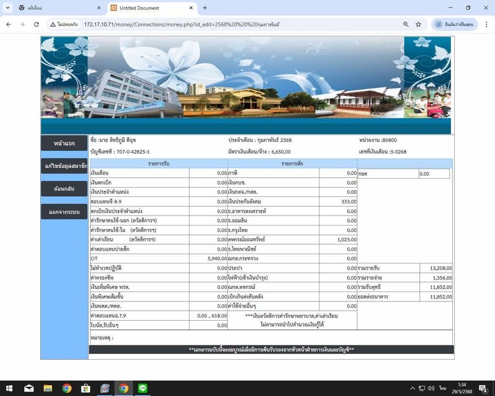
Task: Open Microsoft Store from the taskbar
Action: click(x=86, y=388)
